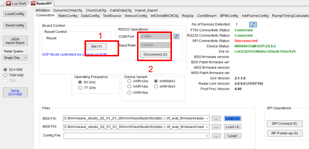Open the DataConfig tab
309x149 pixels.
(90, 16)
